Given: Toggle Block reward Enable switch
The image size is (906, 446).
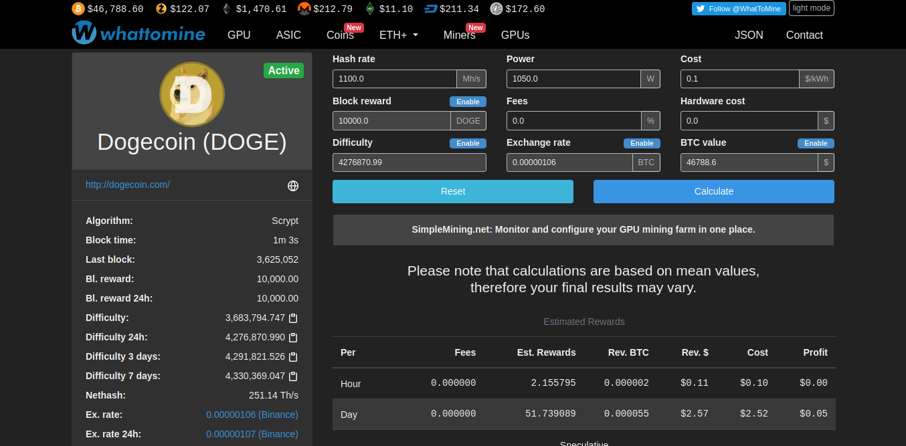Looking at the screenshot, I should [468, 102].
